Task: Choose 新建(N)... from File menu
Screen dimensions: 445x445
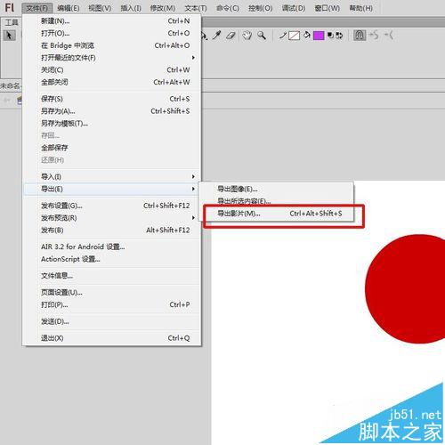Action: pyautogui.click(x=112, y=20)
